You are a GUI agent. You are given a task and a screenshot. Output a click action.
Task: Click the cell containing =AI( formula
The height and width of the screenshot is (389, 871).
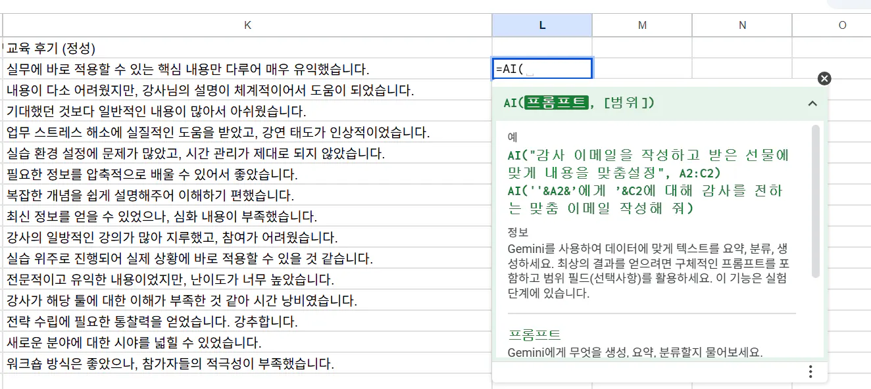[x=541, y=69]
